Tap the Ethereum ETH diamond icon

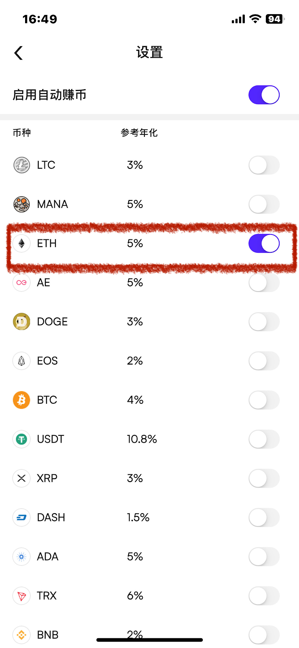coord(22,243)
